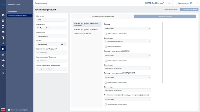Open the settings gear in left sidebar
Viewport: 200px width, 112px height.
(x=3, y=65)
